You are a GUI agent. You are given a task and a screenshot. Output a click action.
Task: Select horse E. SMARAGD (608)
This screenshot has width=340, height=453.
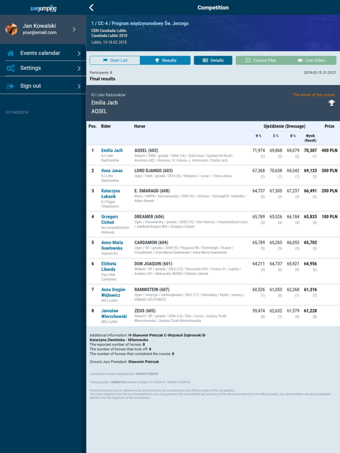pyautogui.click(x=152, y=191)
